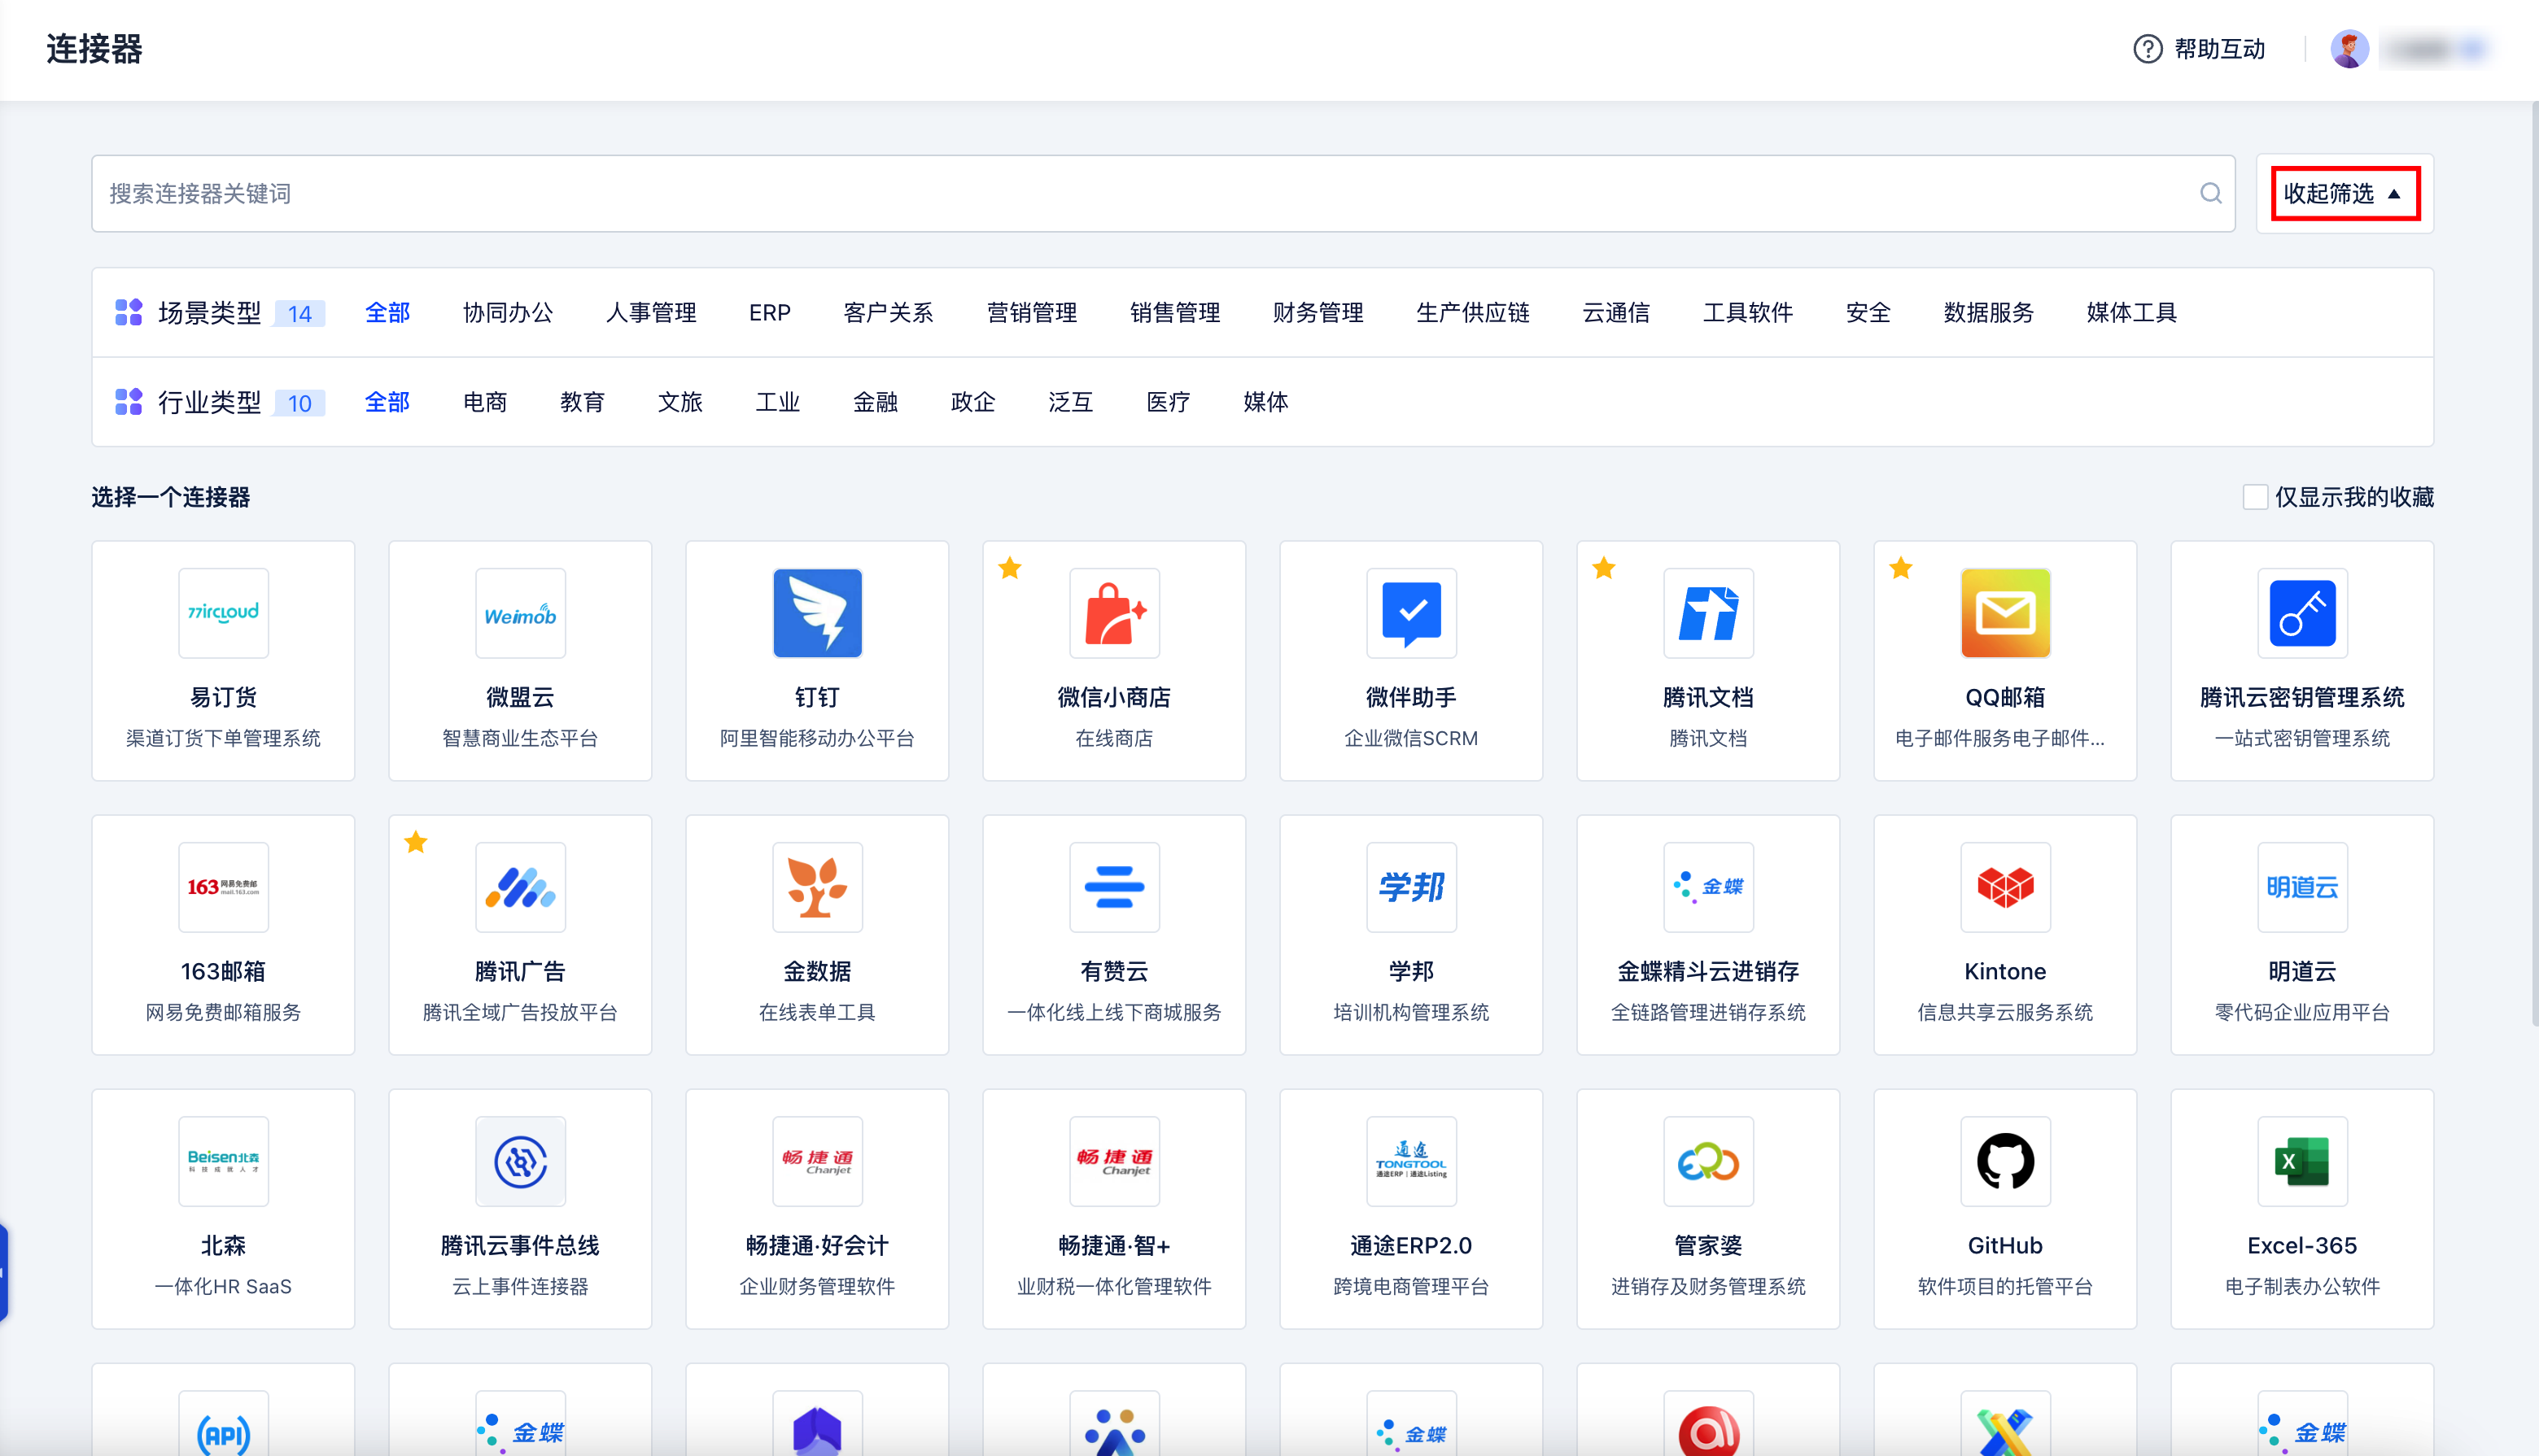2539x1456 pixels.
Task: Toggle favorite star on 腾讯广告
Action: tap(416, 842)
